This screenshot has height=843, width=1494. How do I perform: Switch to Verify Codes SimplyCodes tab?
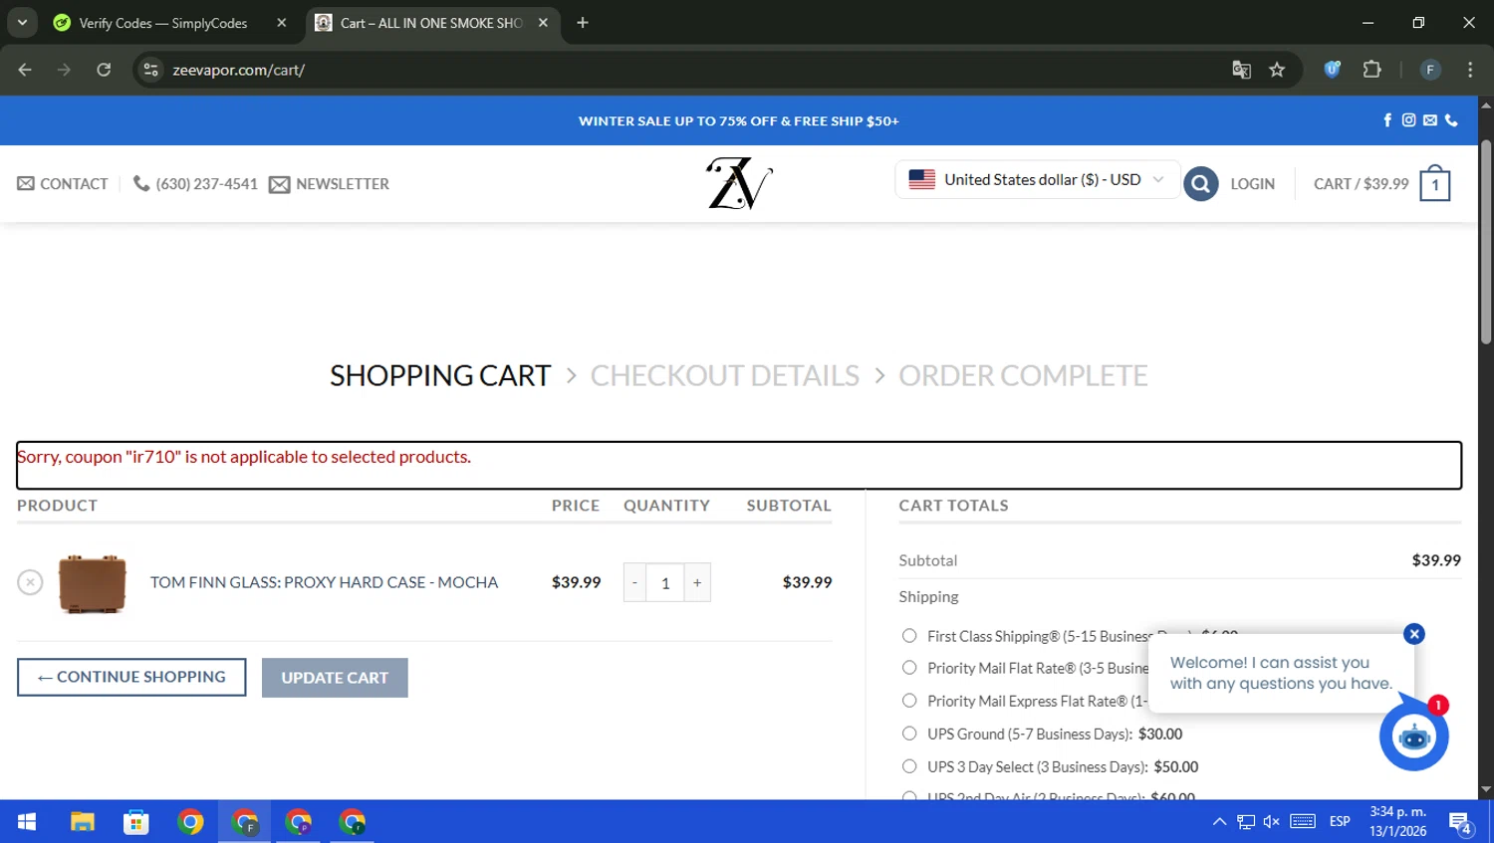[163, 23]
